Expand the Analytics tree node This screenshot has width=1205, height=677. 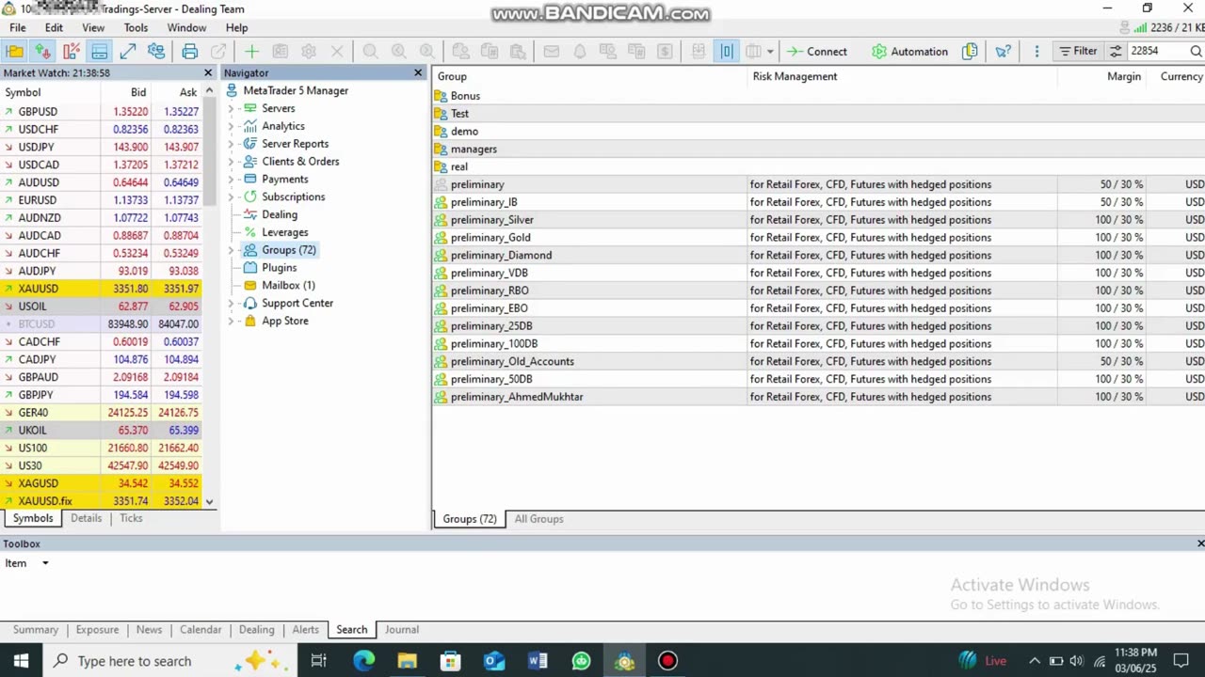pyautogui.click(x=231, y=126)
